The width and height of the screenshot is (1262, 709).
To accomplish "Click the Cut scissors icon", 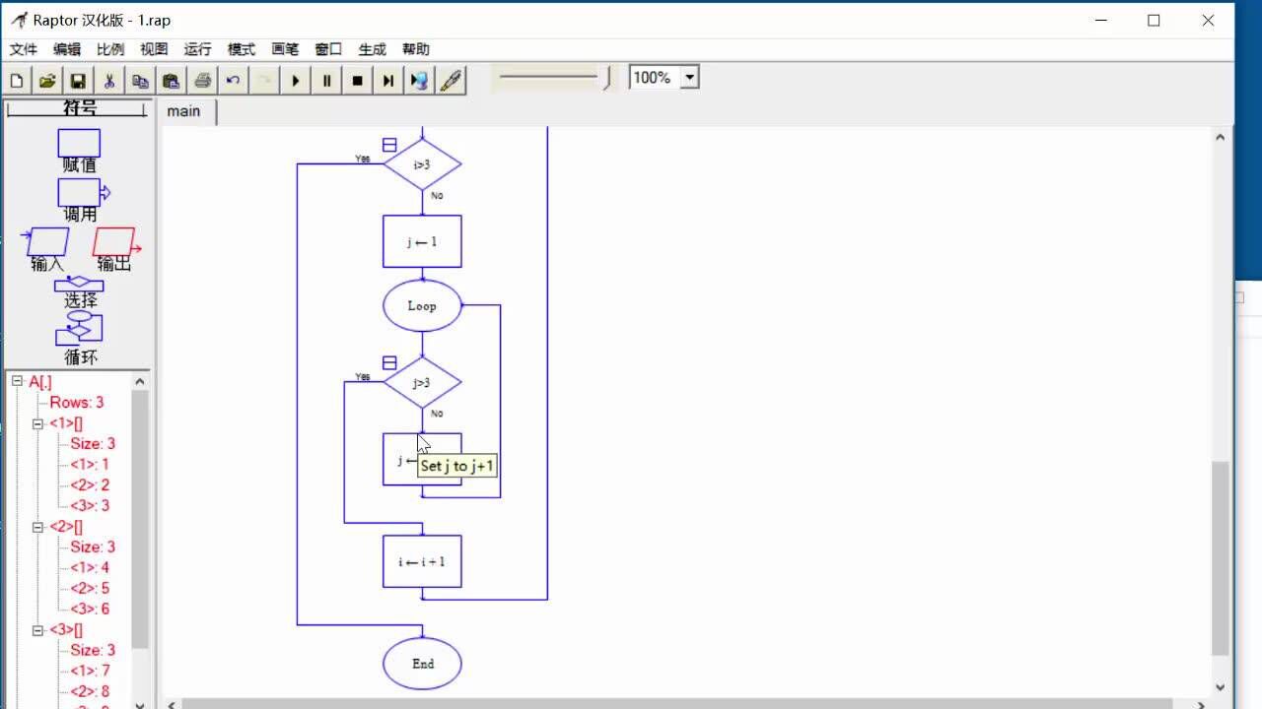I will tap(108, 81).
